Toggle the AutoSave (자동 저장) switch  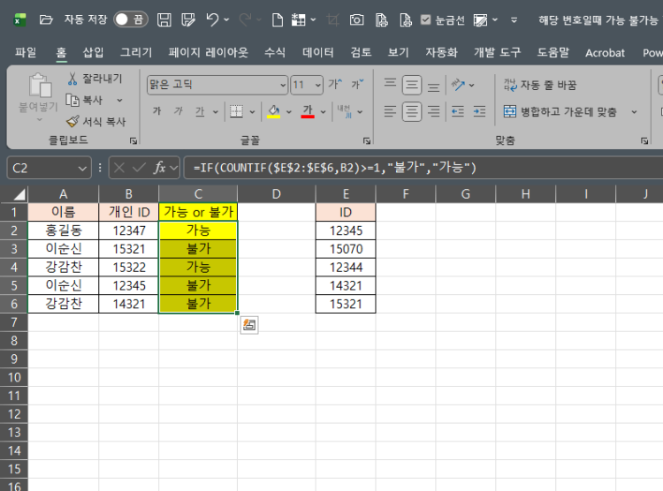[131, 19]
